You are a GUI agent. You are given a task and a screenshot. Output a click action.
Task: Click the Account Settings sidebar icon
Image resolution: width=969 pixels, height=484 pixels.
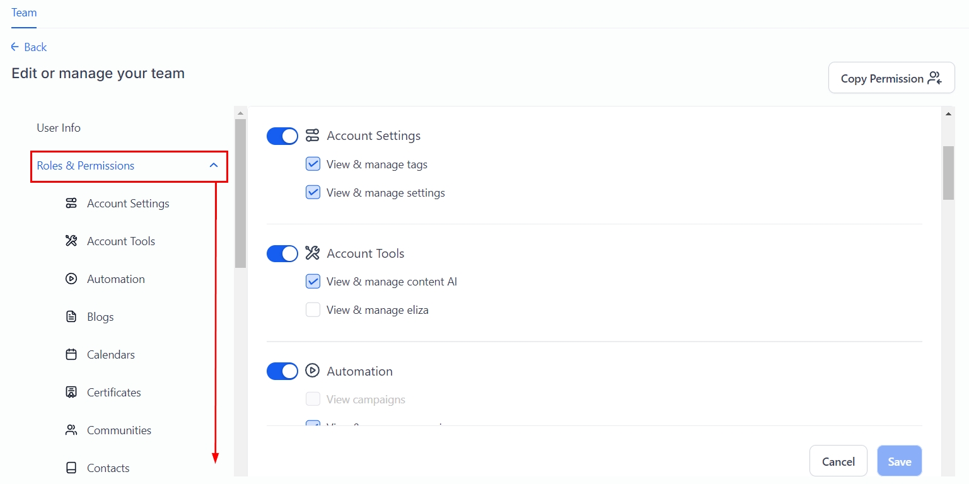coord(71,204)
